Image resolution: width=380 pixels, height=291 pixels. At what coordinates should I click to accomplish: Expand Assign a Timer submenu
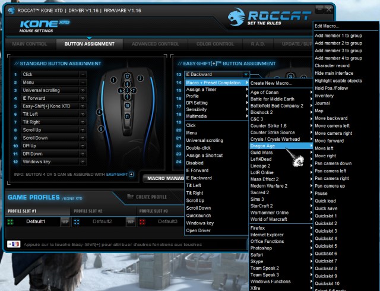217,90
